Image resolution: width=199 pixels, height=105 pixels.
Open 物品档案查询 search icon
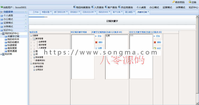pos(75,7)
